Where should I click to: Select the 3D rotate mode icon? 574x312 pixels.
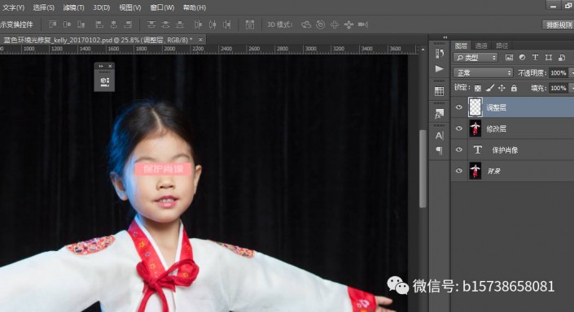306,24
